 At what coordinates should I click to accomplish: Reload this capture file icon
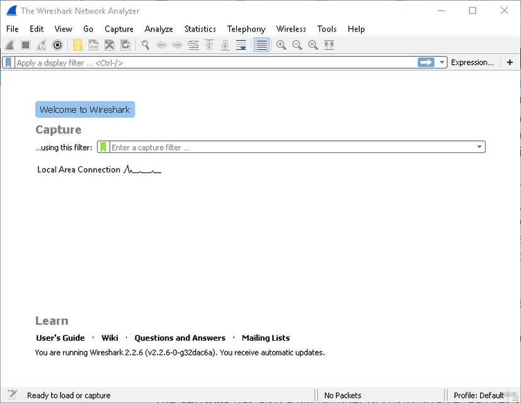pyautogui.click(x=125, y=45)
